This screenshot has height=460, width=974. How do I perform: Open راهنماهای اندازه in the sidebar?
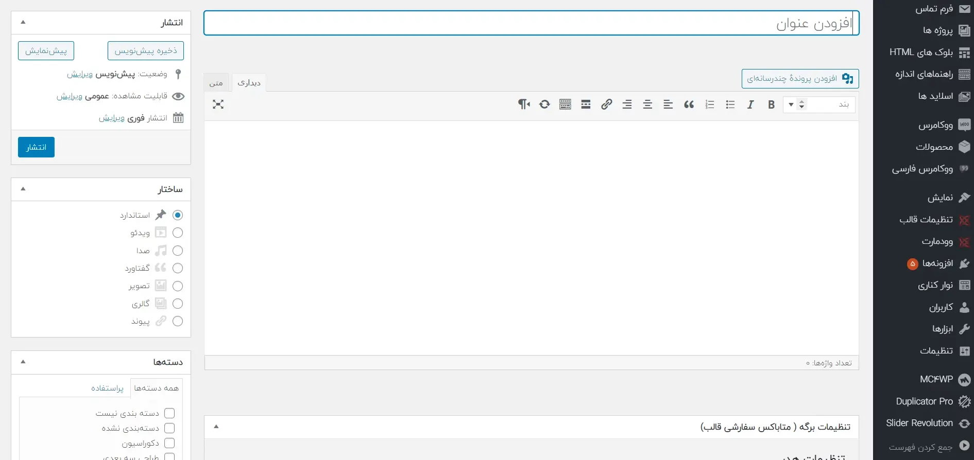point(924,74)
